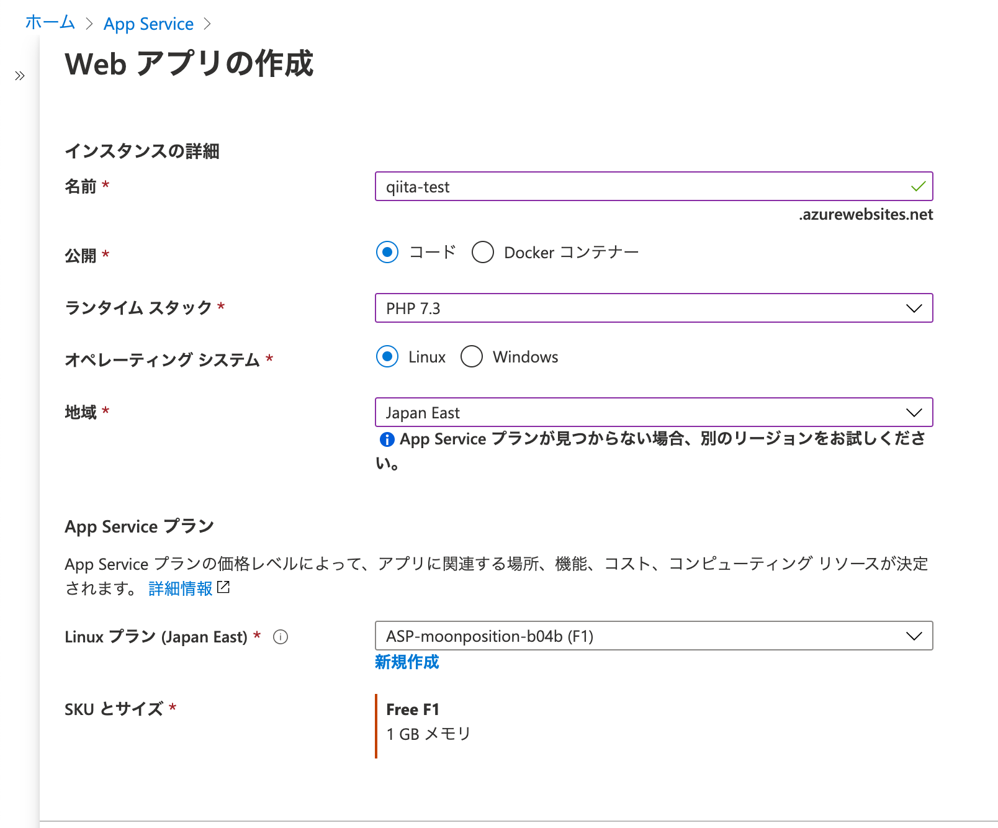Click the qiita-test name input field
This screenshot has height=828, width=998.
[x=654, y=186]
